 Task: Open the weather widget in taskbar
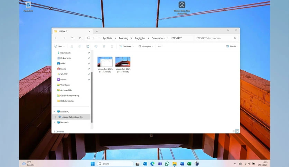pyautogui.click(x=28, y=164)
